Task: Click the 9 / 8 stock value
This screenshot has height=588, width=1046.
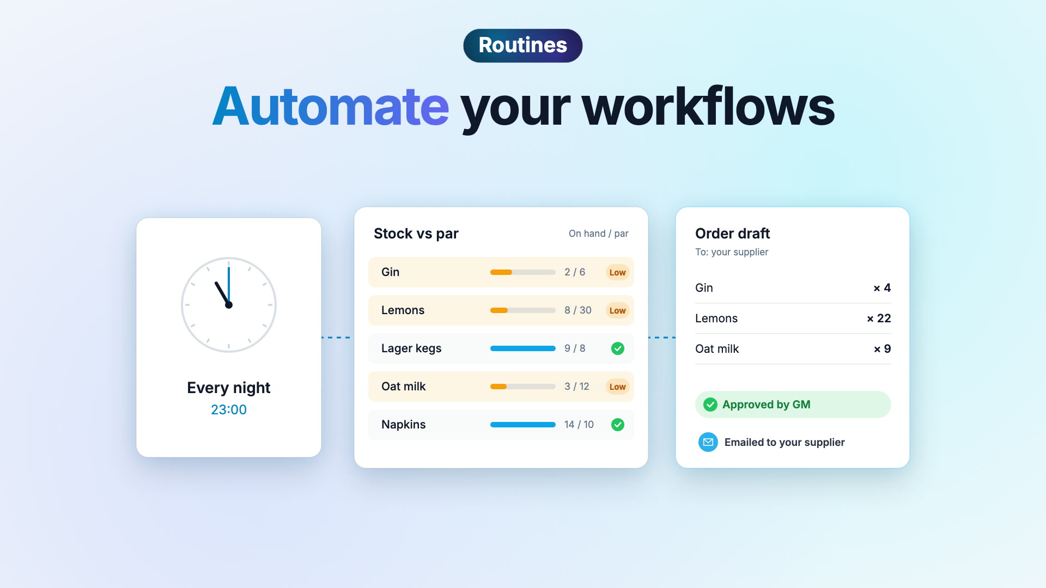Action: [x=575, y=348]
